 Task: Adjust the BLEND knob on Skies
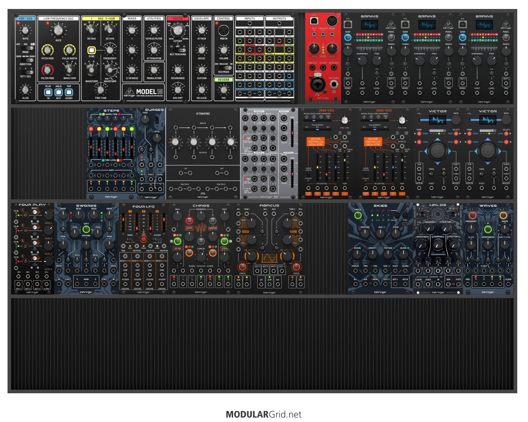point(404,254)
